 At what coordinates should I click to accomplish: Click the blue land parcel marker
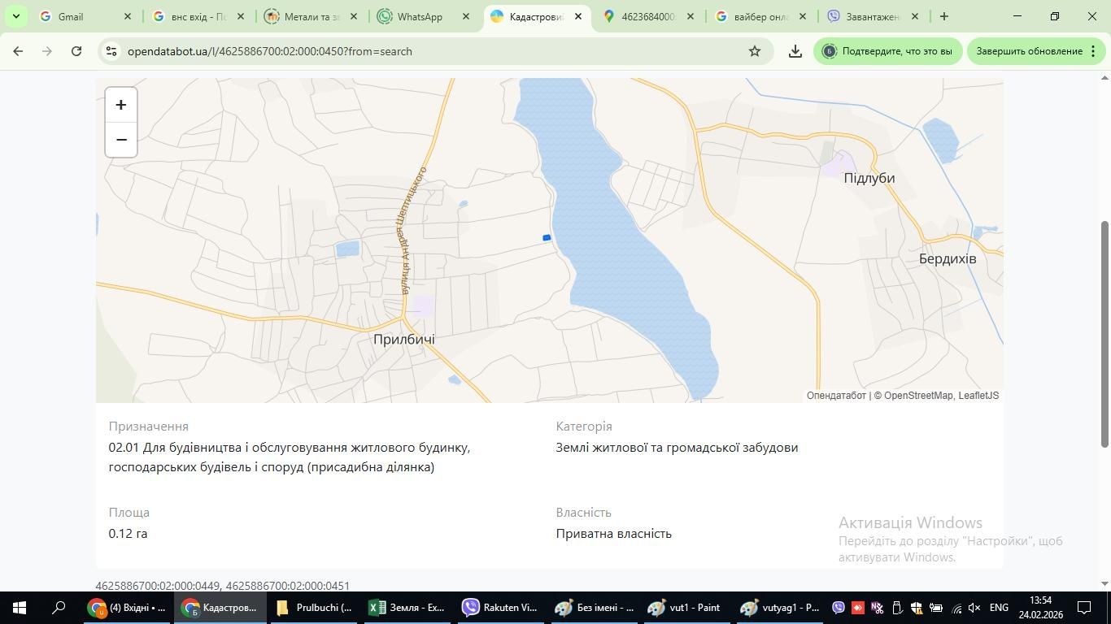547,237
